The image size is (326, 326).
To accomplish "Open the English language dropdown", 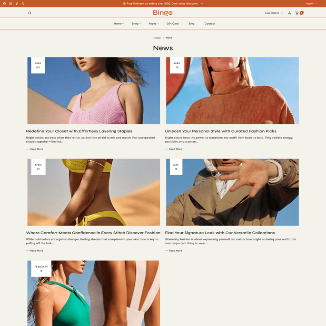I will [x=311, y=3].
